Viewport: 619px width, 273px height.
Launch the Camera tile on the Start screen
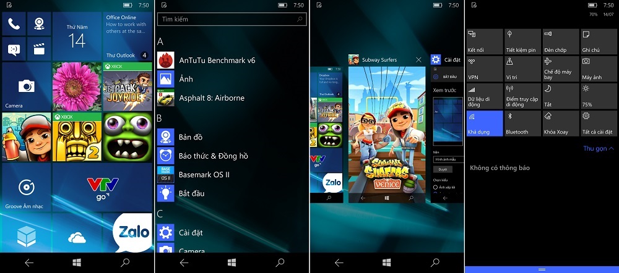tap(27, 86)
